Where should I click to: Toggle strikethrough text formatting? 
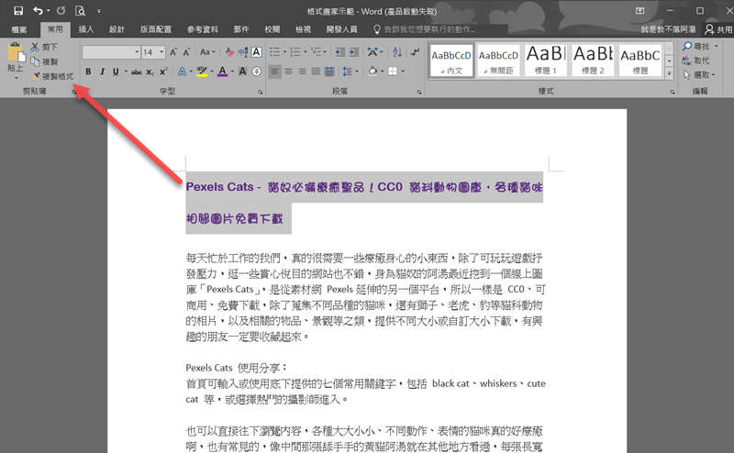pyautogui.click(x=136, y=71)
